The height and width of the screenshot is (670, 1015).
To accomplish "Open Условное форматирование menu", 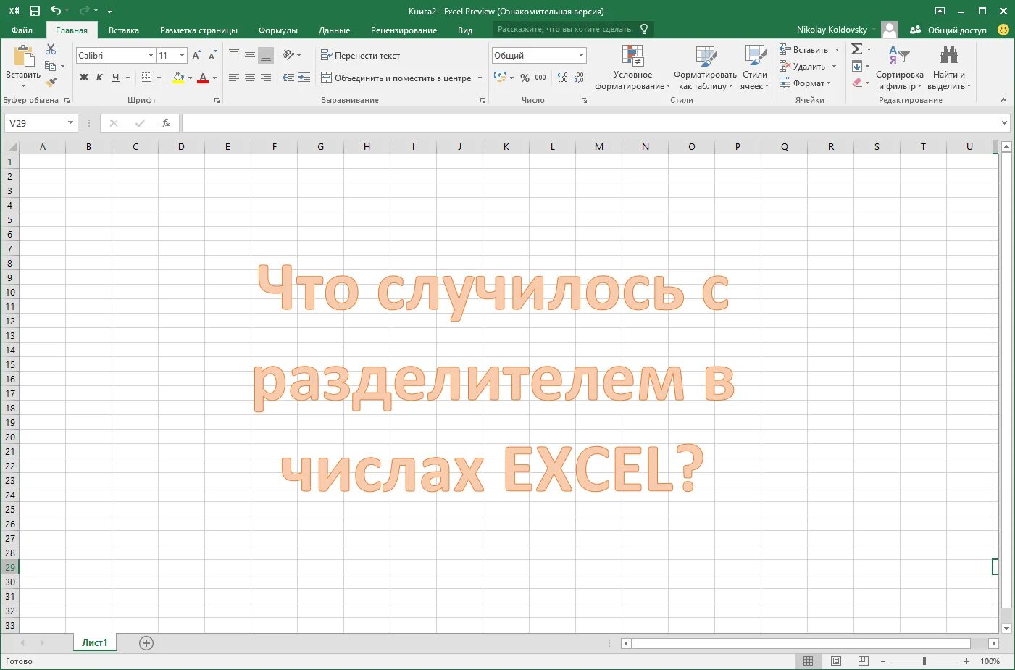I will tap(632, 67).
